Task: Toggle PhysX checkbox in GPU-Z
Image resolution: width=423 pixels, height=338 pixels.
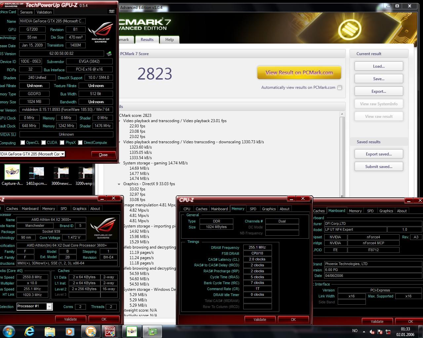Action: (x=62, y=143)
